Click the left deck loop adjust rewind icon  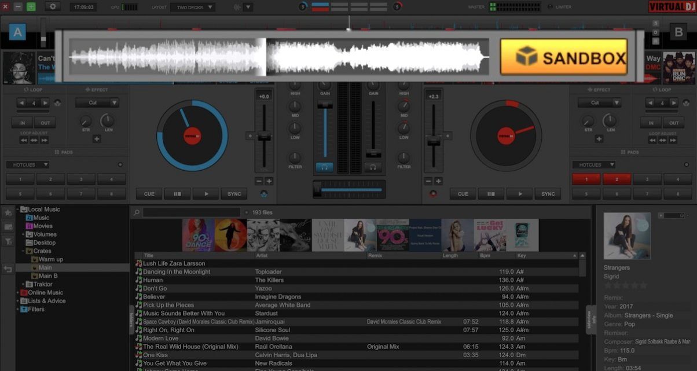click(24, 140)
